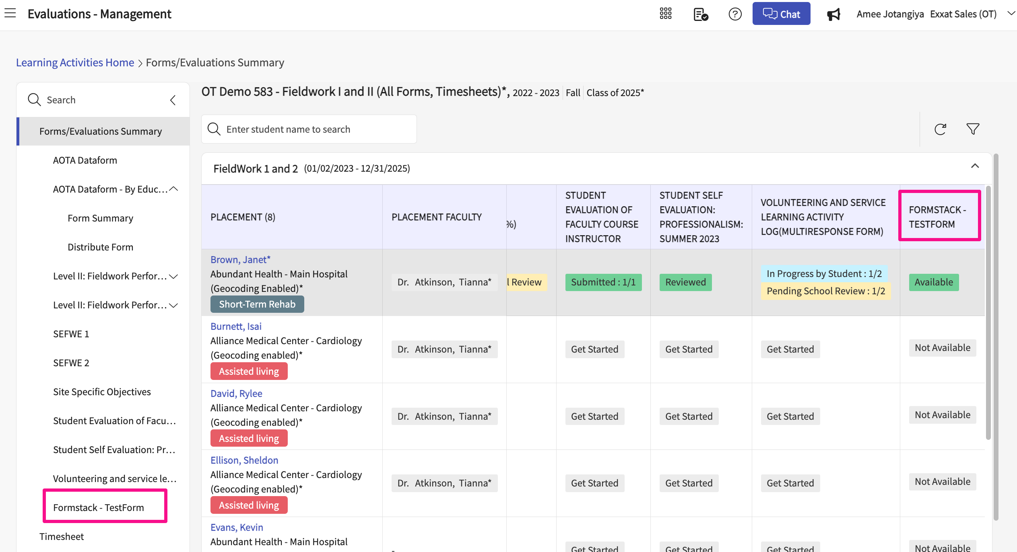This screenshot has height=552, width=1017.
Task: Select Formstack - TestForm in sidebar
Action: [99, 507]
